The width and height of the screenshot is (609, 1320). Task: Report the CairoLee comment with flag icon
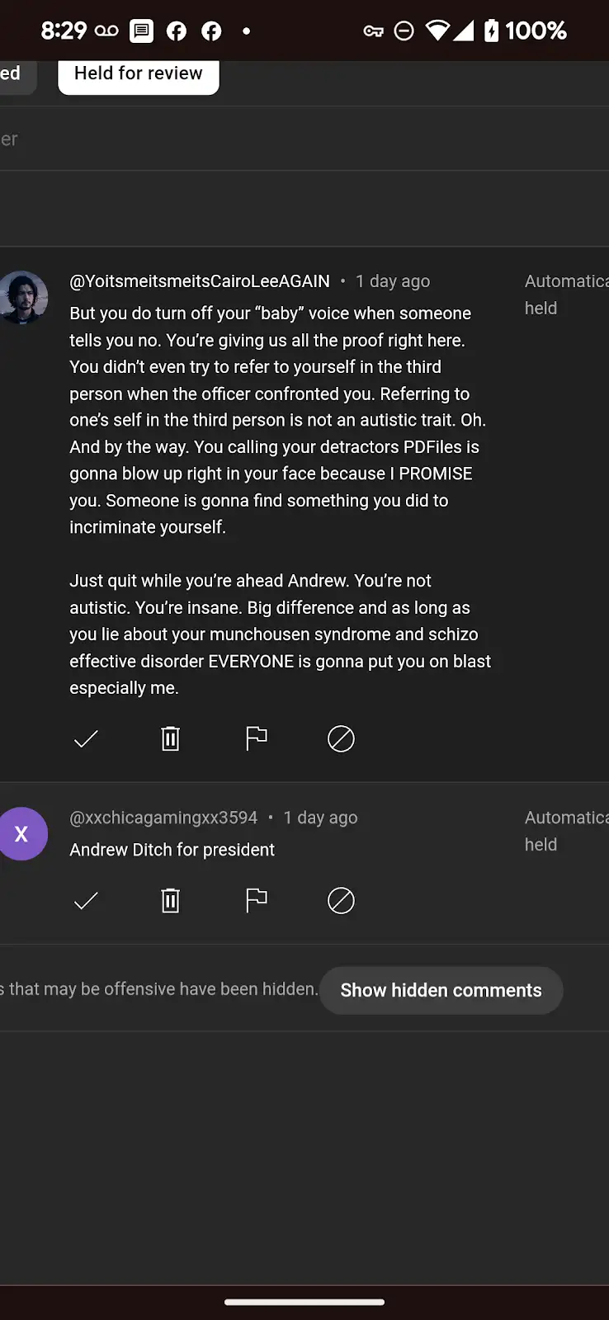tap(257, 738)
